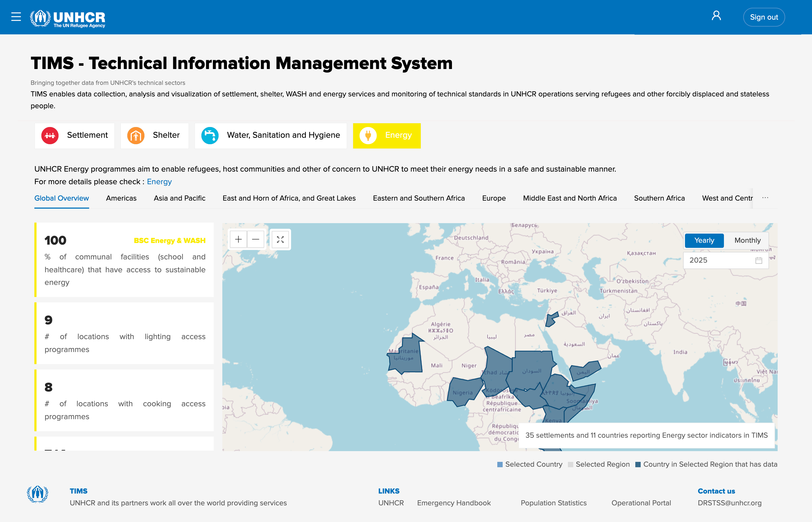
Task: Switch map data to Yearly
Action: [704, 240]
